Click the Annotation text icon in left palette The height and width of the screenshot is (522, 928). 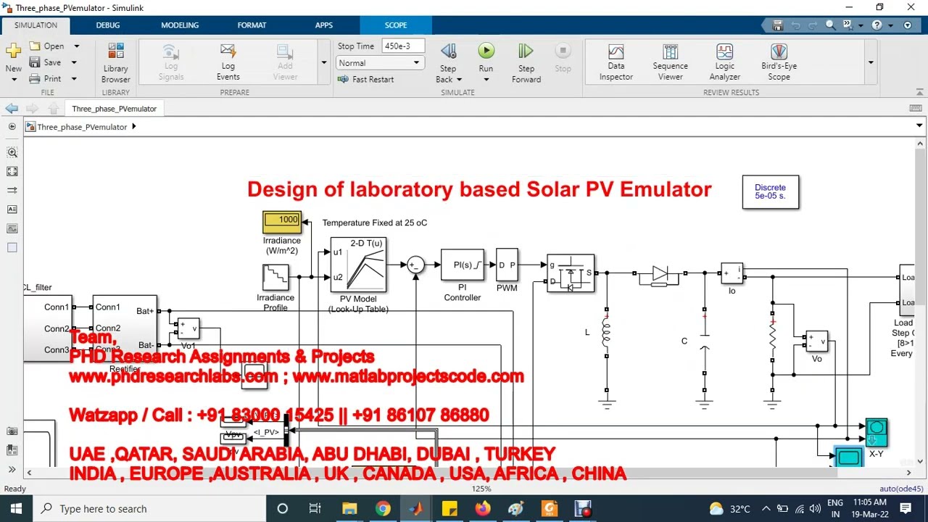tap(12, 210)
